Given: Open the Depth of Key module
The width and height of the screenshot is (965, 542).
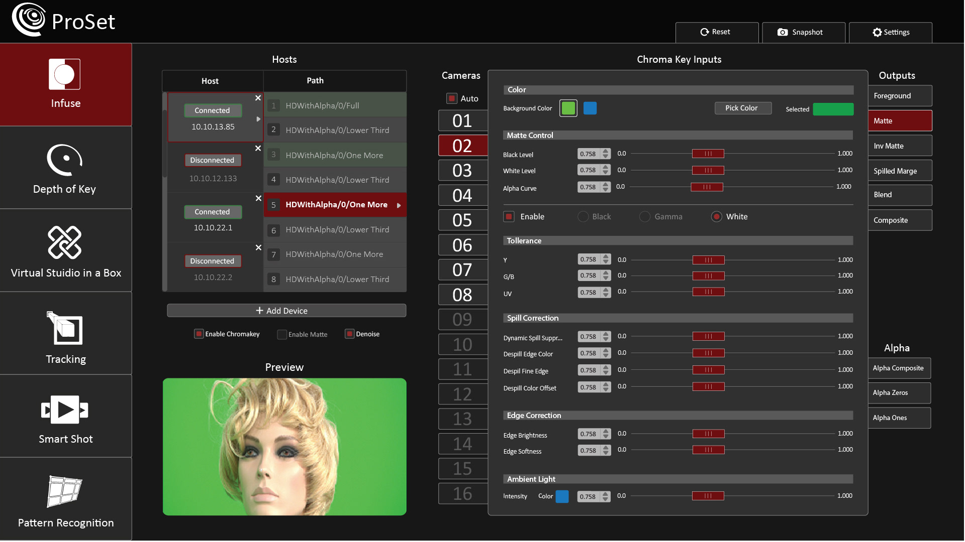Looking at the screenshot, I should pos(65,168).
